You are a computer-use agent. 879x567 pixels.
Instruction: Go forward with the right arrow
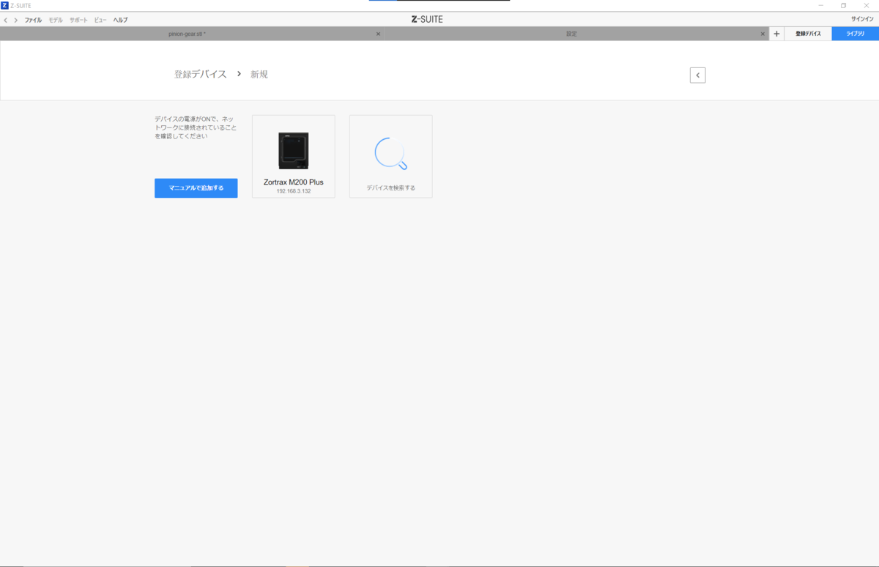pyautogui.click(x=16, y=20)
